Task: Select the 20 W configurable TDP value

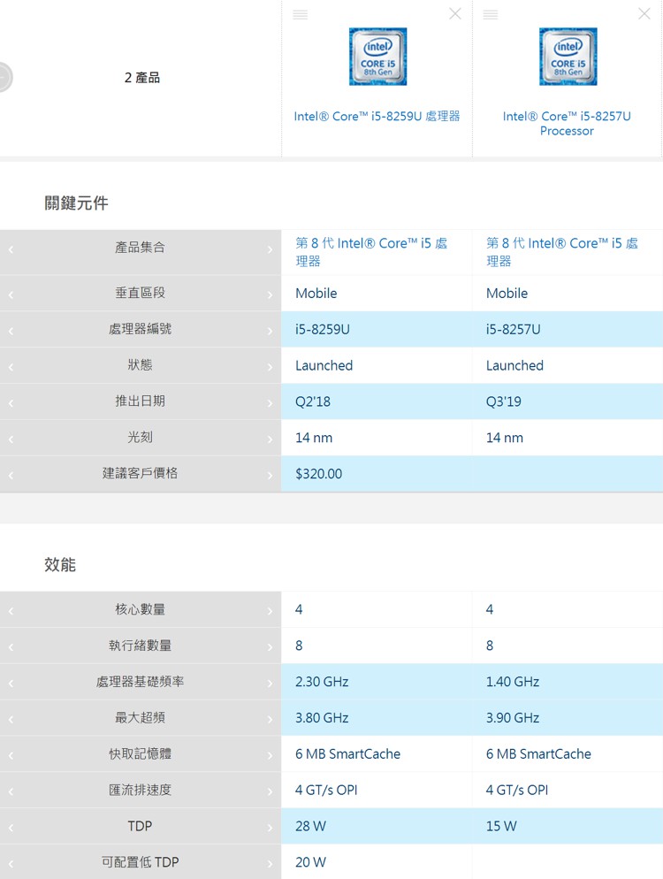Action: tap(310, 862)
